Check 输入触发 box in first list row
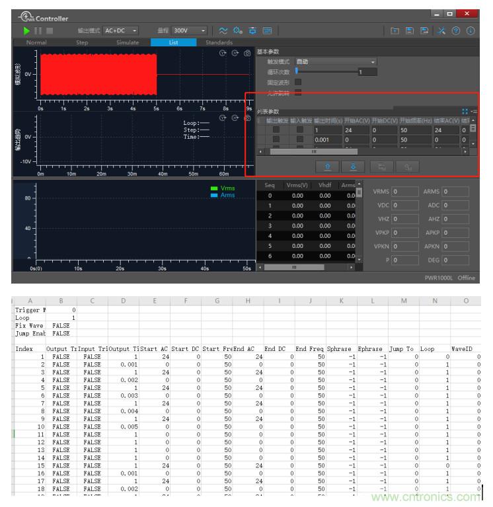This screenshot has width=493, height=507. [x=299, y=130]
